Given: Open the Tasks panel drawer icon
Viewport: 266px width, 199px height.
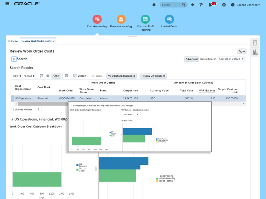Looking at the screenshot, I should (x=255, y=43).
